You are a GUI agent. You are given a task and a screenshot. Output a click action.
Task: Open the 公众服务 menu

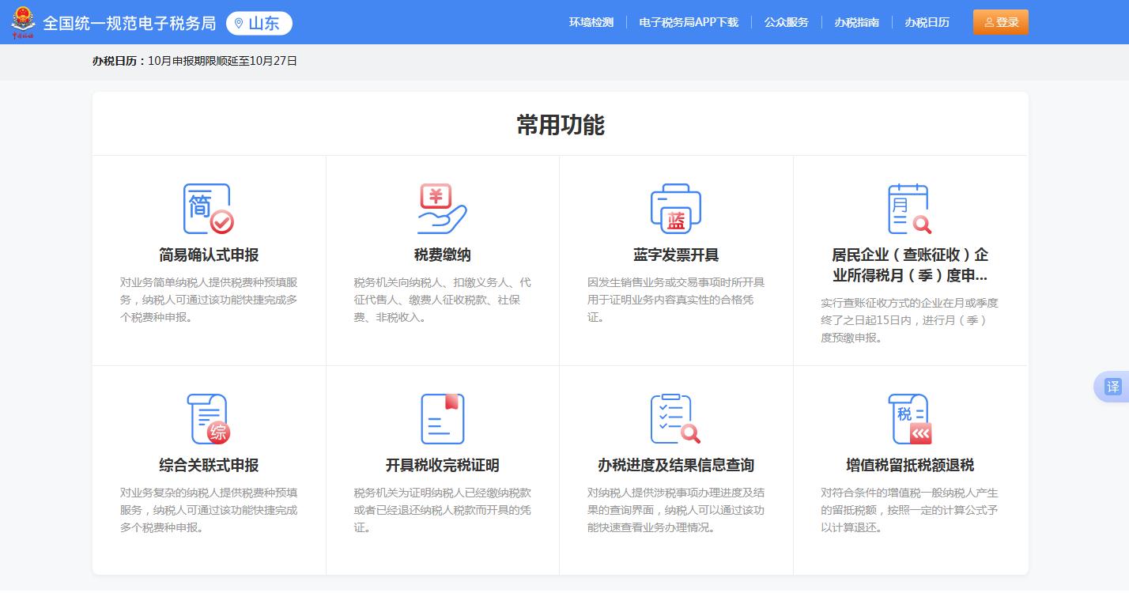[x=786, y=22]
